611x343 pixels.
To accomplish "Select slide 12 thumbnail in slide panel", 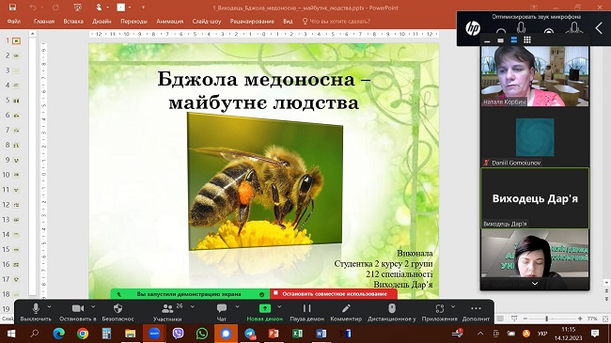I will click(16, 205).
